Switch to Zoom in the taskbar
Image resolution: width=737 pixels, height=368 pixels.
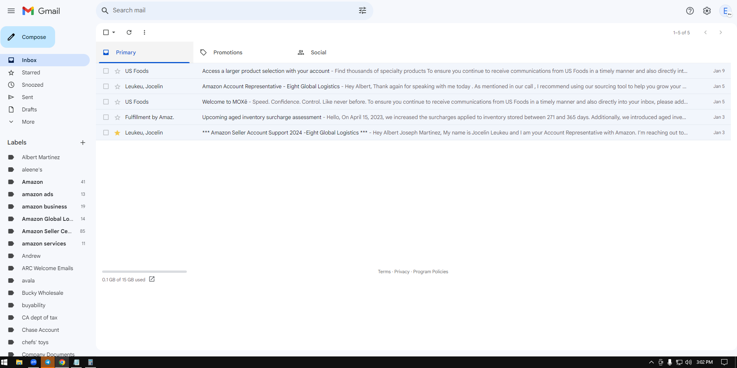tap(34, 362)
